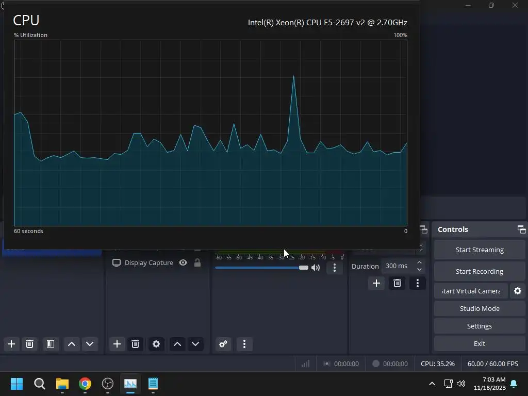
Task: Click the recording timer in status bar
Action: click(395, 364)
